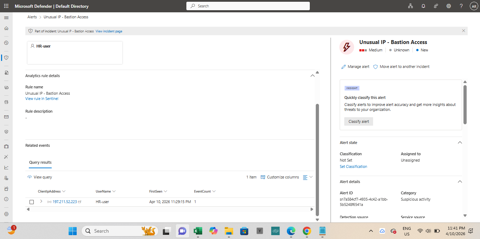The height and width of the screenshot is (239, 480).
Task: Open Settings gear at sidebar bottom
Action: click(x=6, y=214)
